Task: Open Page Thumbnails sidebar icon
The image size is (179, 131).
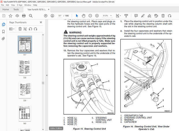Action: 3,25
